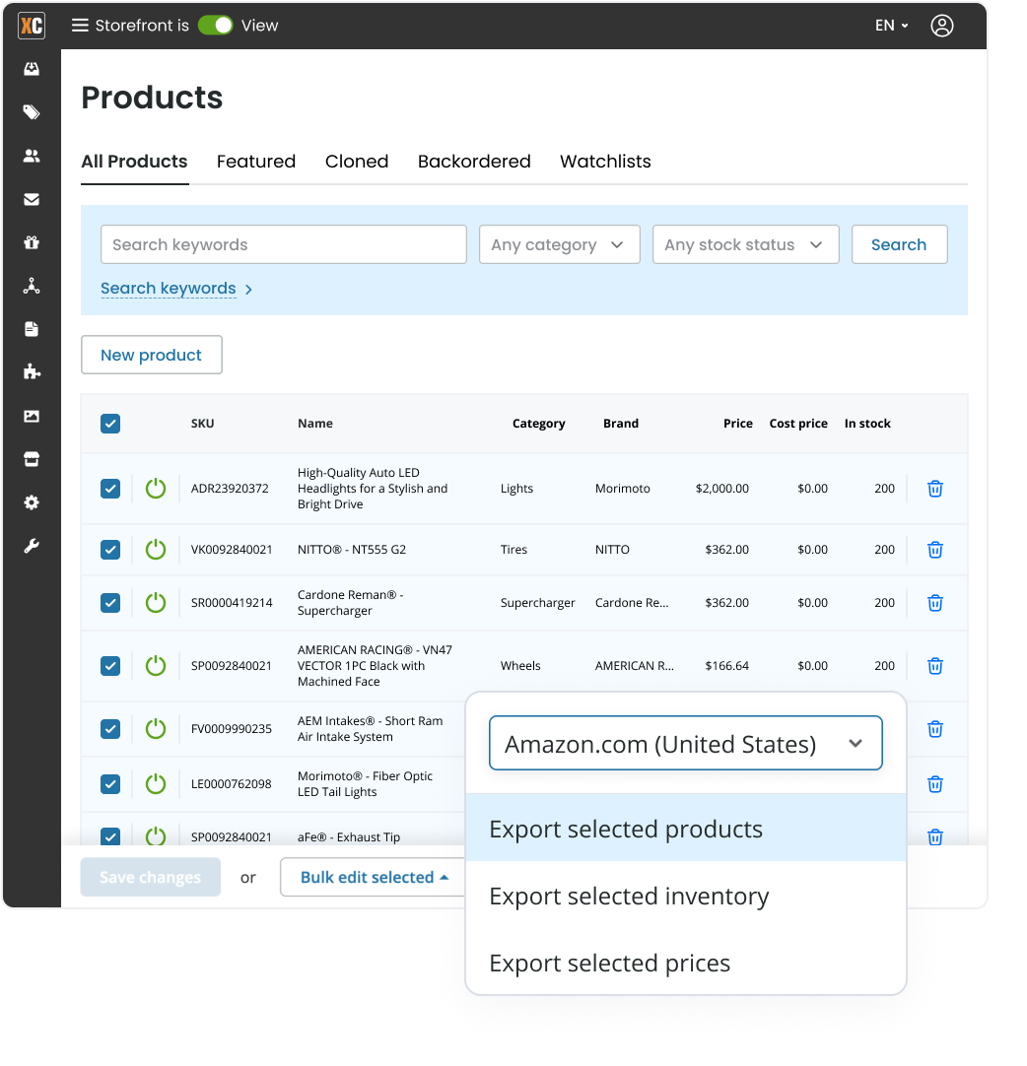
Task: Click the gift box sidebar icon
Action: (32, 242)
